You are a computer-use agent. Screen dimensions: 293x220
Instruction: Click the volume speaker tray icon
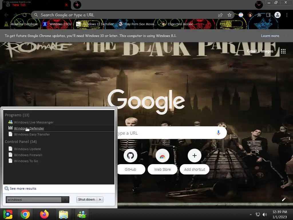pyautogui.click(x=265, y=215)
